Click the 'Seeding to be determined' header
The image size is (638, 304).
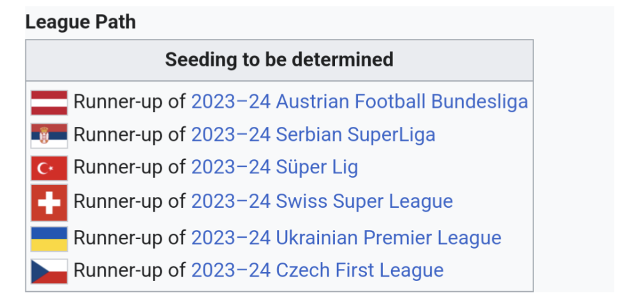click(279, 60)
